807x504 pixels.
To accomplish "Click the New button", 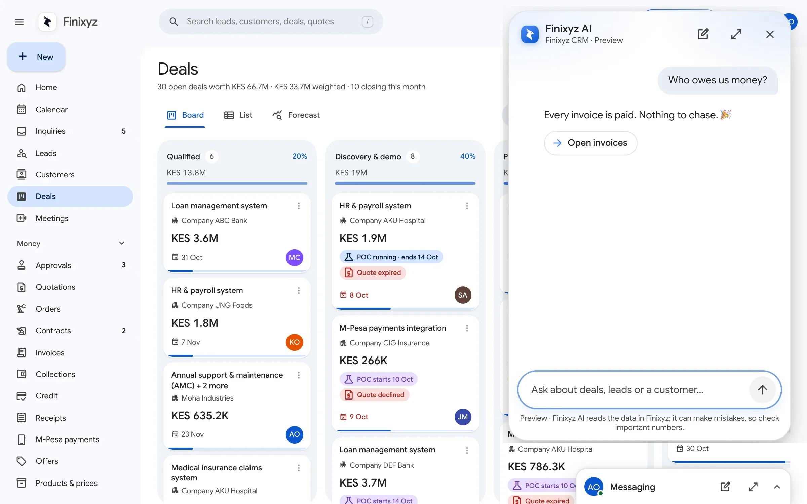I will (36, 57).
